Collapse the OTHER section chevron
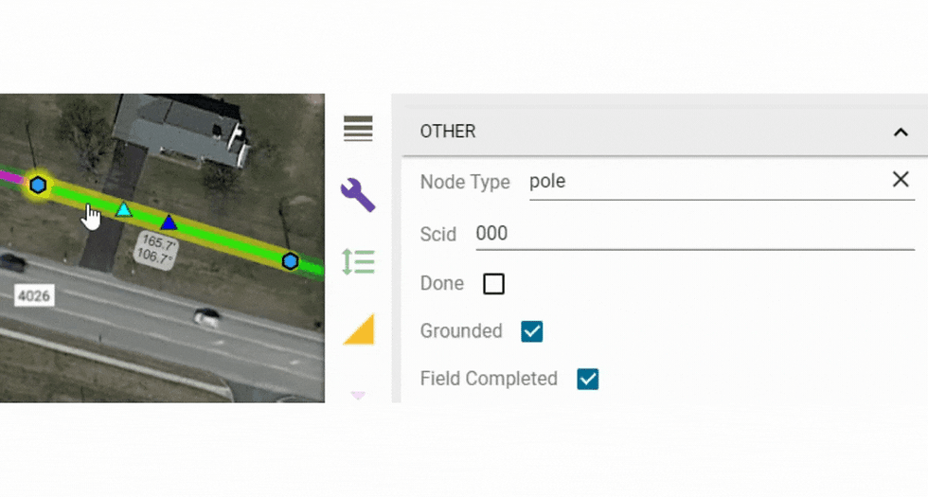This screenshot has height=497, width=928. (x=901, y=132)
